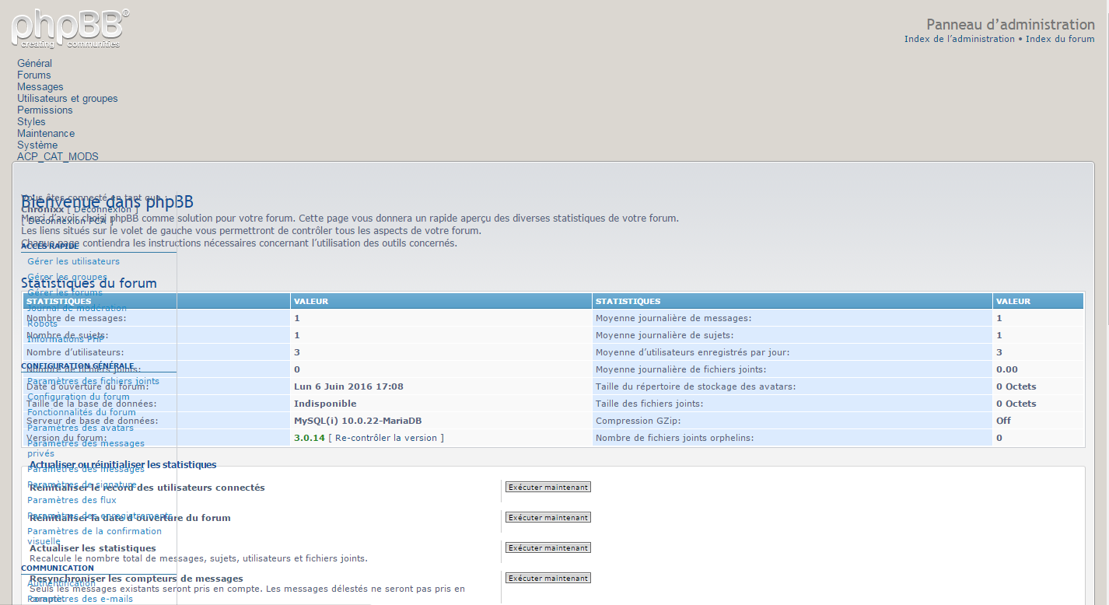The image size is (1109, 605).
Task: Open the Général tab
Action: click(x=35, y=63)
